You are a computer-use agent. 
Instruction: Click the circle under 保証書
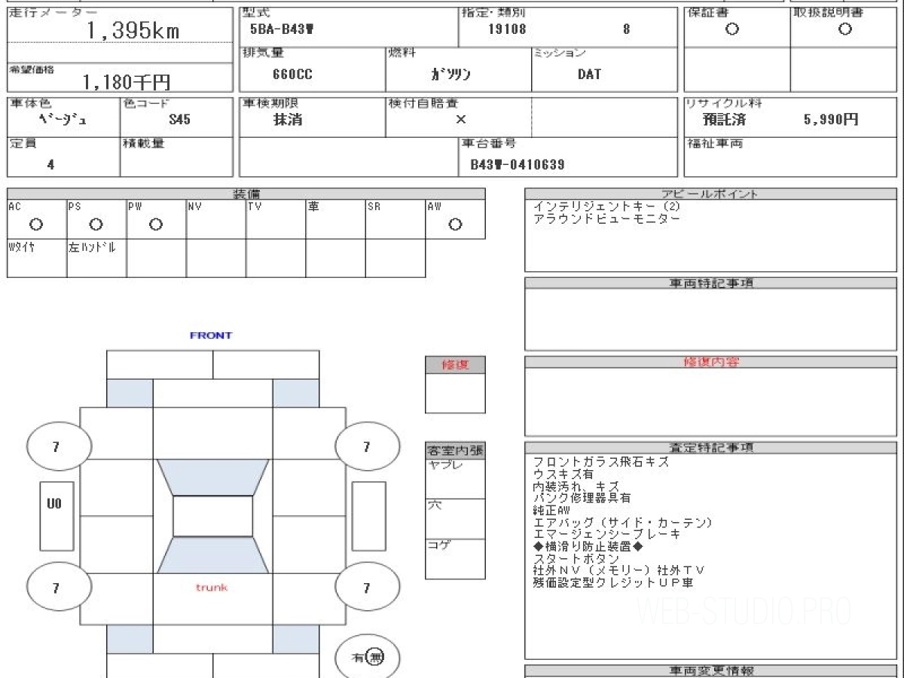731,29
